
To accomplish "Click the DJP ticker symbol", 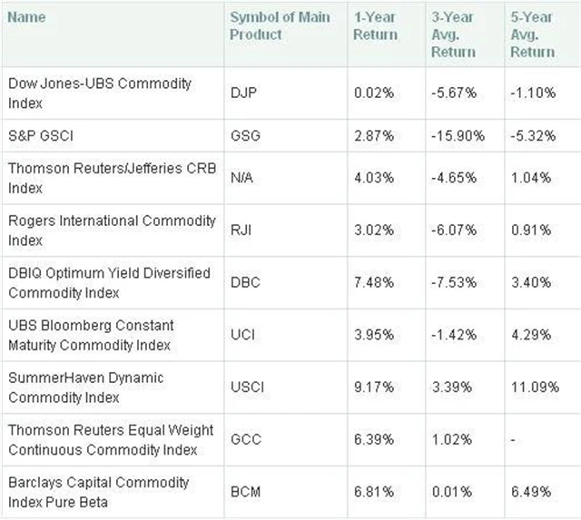I will click(242, 92).
